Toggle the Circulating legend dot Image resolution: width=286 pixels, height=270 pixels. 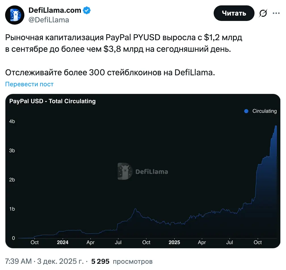pos(246,111)
